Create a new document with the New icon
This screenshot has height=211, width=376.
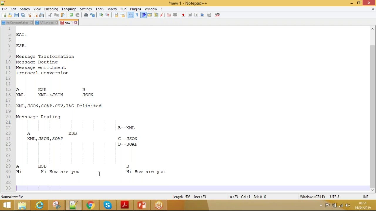click(x=4, y=15)
